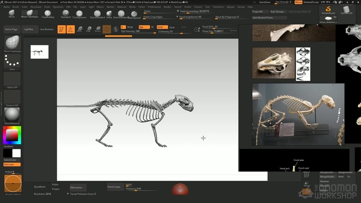This screenshot has width=361, height=203.
Task: Click the BackfaceMask orange circle icon
Action: click(x=13, y=183)
